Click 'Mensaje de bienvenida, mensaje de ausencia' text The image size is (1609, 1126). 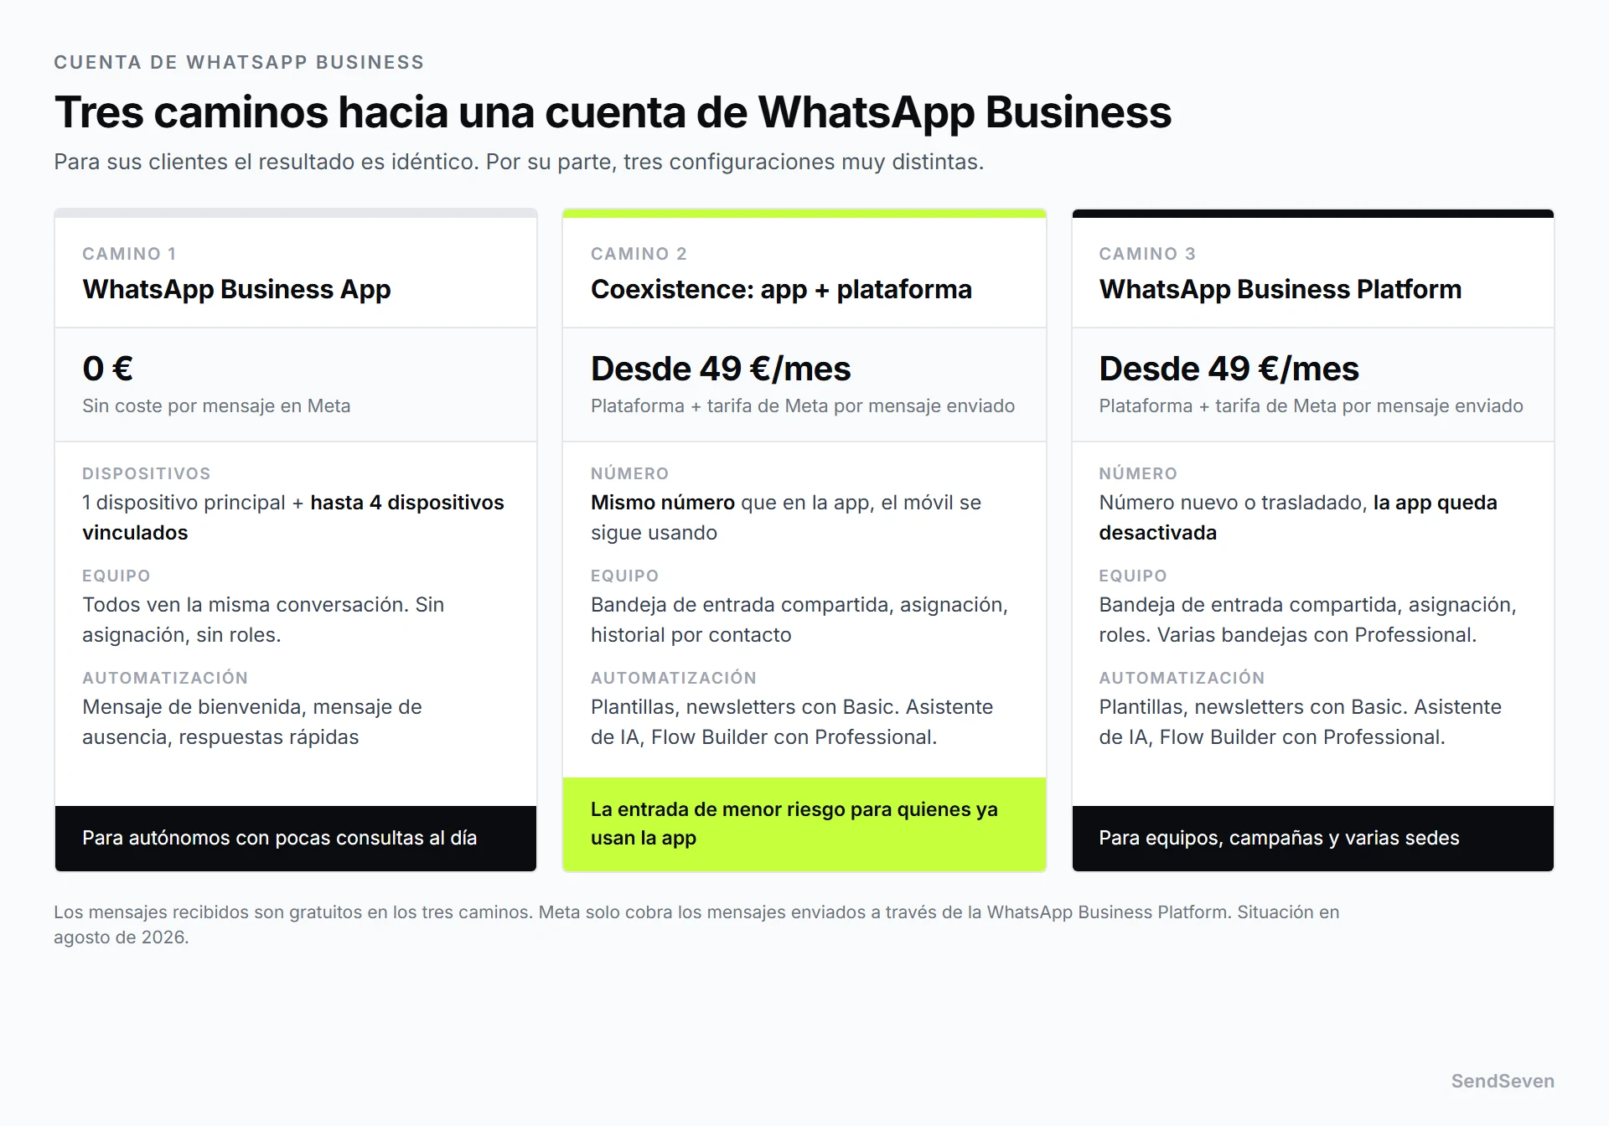coord(252,722)
